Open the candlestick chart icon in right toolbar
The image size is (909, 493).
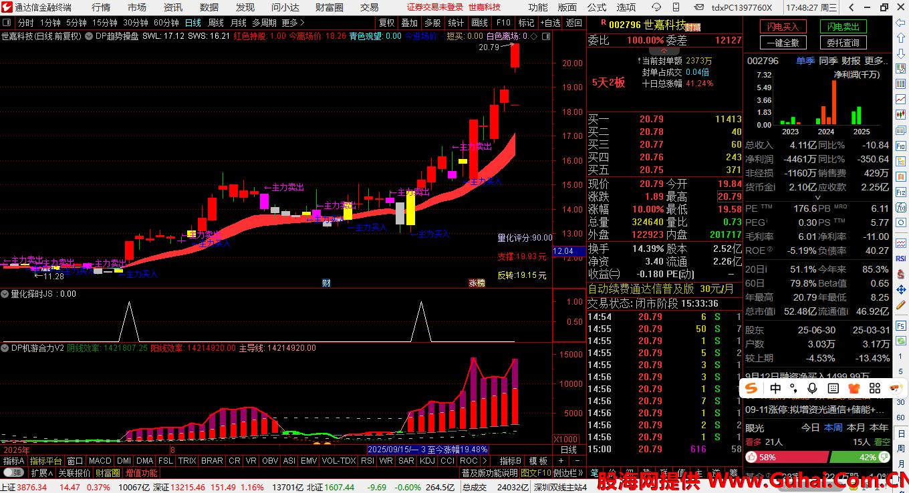pyautogui.click(x=901, y=114)
